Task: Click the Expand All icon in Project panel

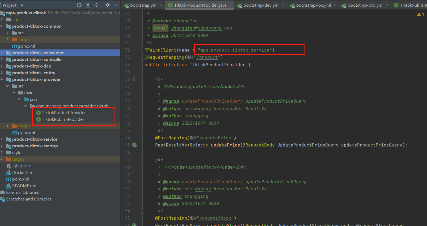Action: coord(88,5)
